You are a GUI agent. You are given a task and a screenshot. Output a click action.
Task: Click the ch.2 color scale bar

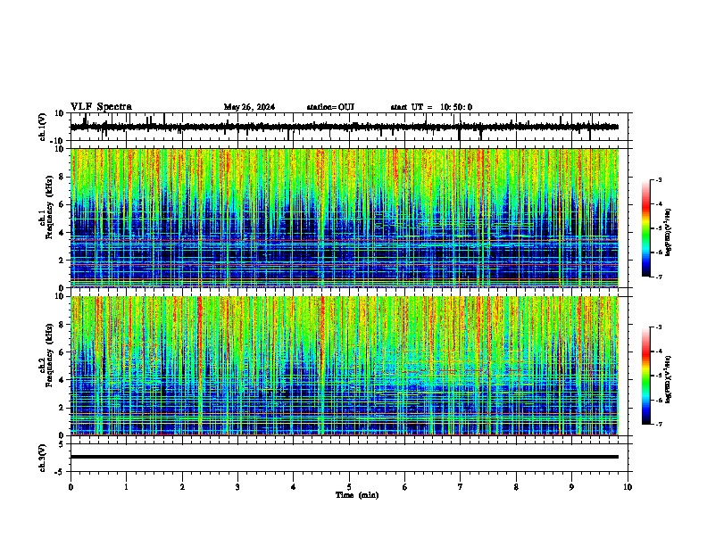pos(646,376)
